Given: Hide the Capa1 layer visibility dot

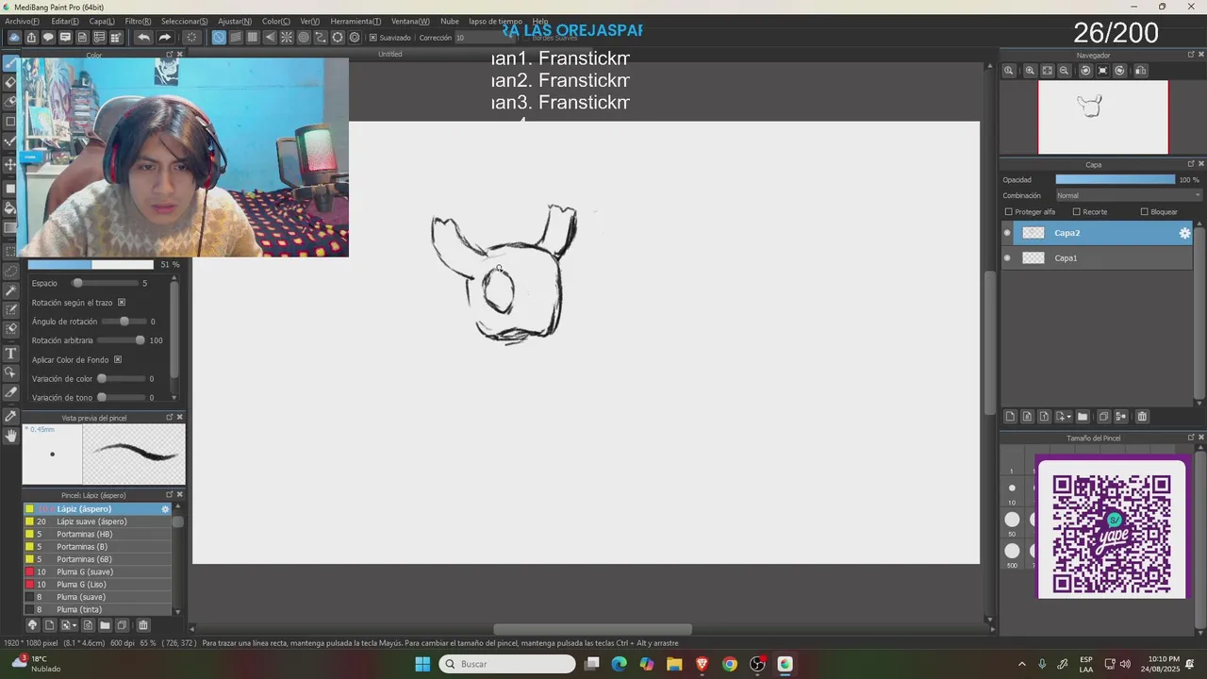Looking at the screenshot, I should pos(1007,257).
